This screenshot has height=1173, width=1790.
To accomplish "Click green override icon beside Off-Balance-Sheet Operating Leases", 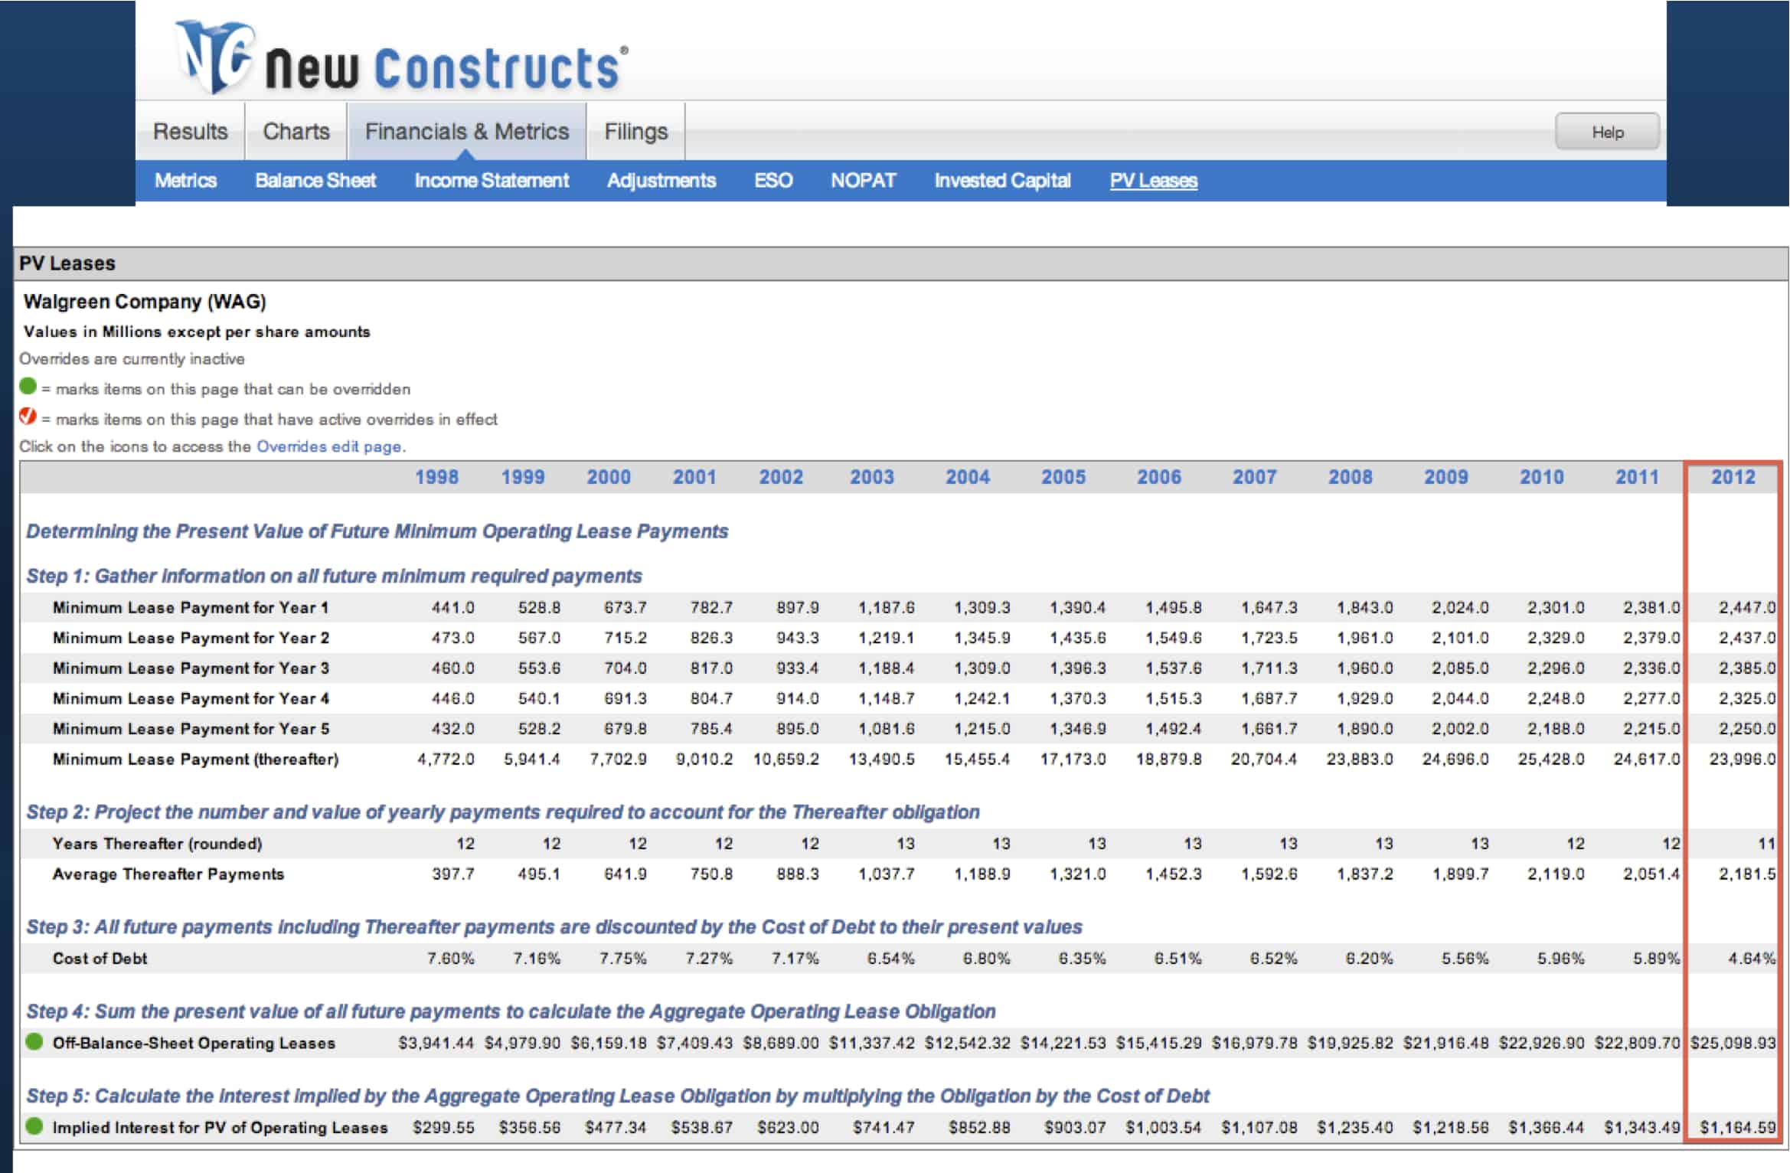I will (34, 1041).
